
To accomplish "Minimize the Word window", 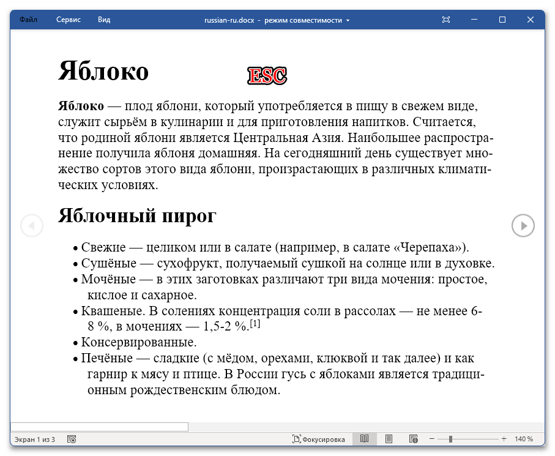I will 474,20.
